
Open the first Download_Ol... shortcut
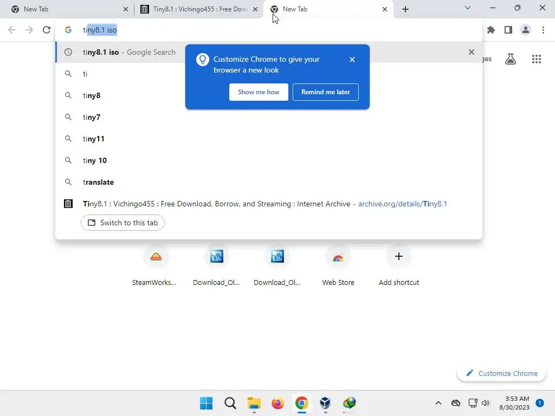click(x=217, y=266)
